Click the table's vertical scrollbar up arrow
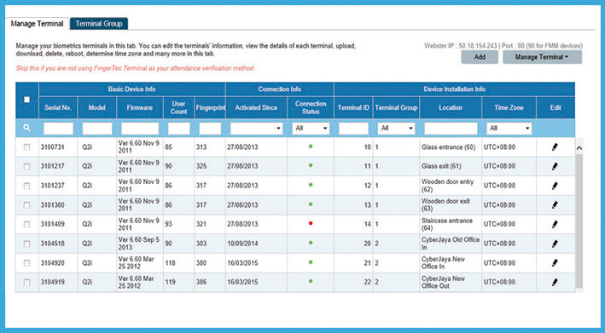Viewport: 605px width, 333px height. click(579, 148)
